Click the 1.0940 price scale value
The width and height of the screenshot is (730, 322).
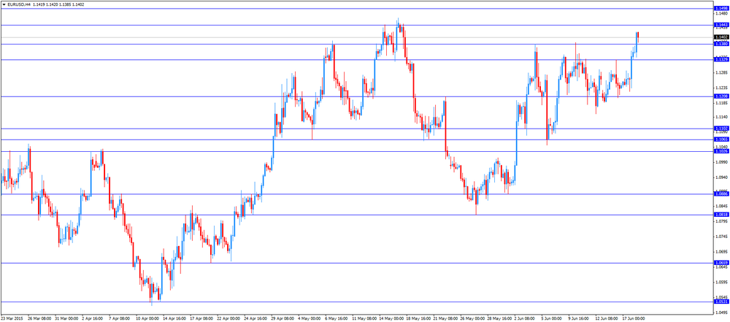point(721,177)
